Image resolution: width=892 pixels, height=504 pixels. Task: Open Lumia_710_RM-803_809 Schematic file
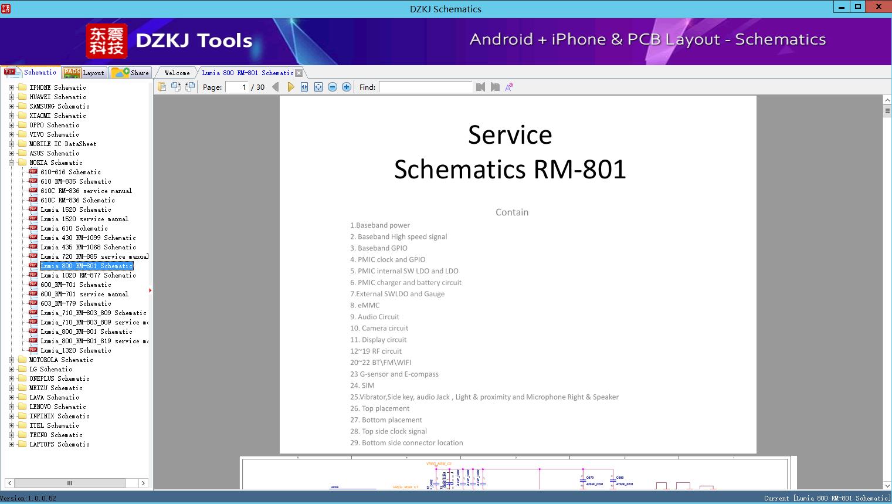[93, 313]
